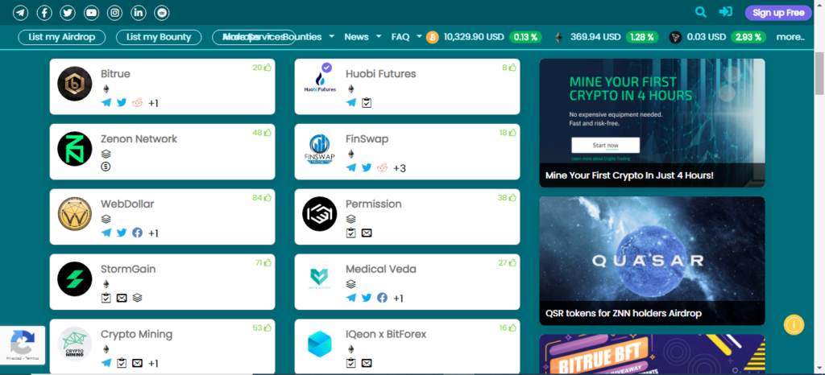Click the List my Airdrop button

click(62, 37)
